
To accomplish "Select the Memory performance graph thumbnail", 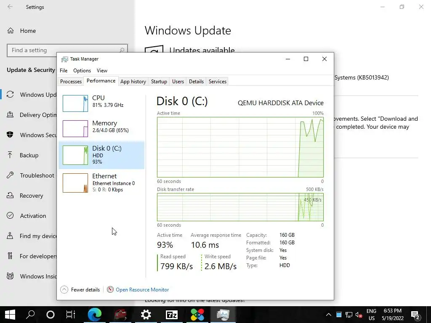I will (75, 129).
